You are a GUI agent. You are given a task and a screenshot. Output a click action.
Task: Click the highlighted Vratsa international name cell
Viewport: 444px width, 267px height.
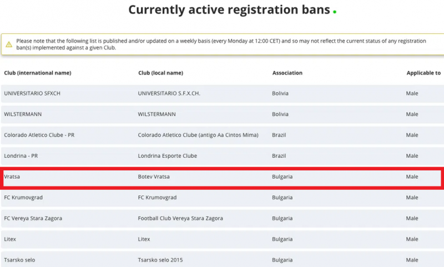coord(12,177)
